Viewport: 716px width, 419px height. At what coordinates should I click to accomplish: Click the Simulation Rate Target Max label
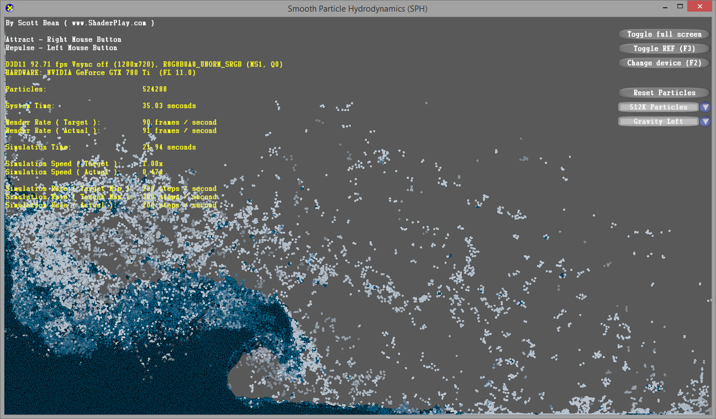coord(69,197)
